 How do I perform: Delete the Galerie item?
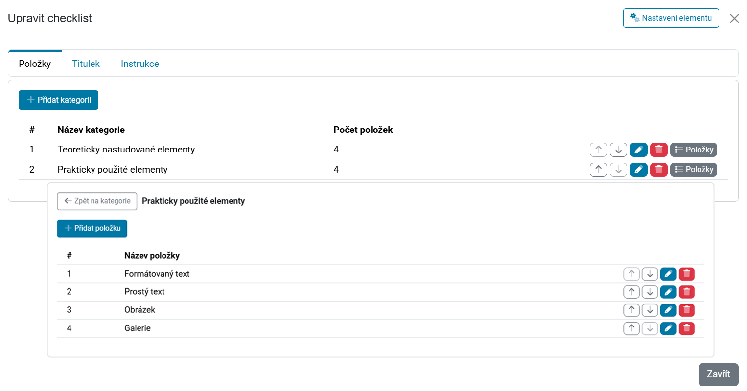point(687,328)
